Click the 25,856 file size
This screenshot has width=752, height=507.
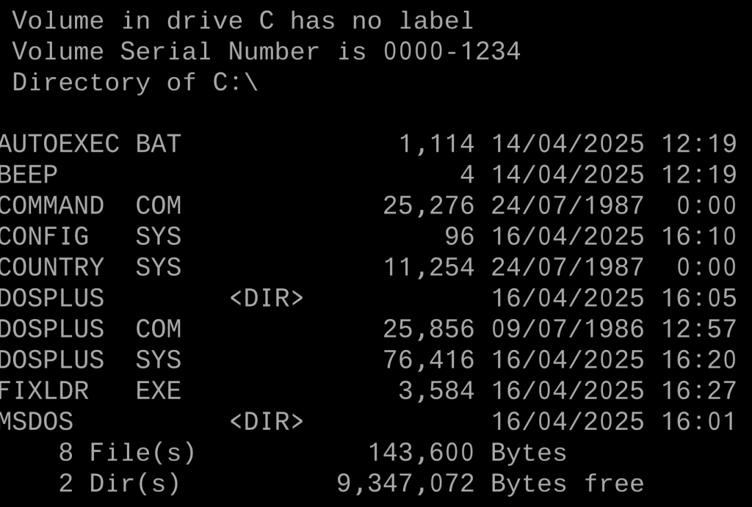(x=429, y=329)
